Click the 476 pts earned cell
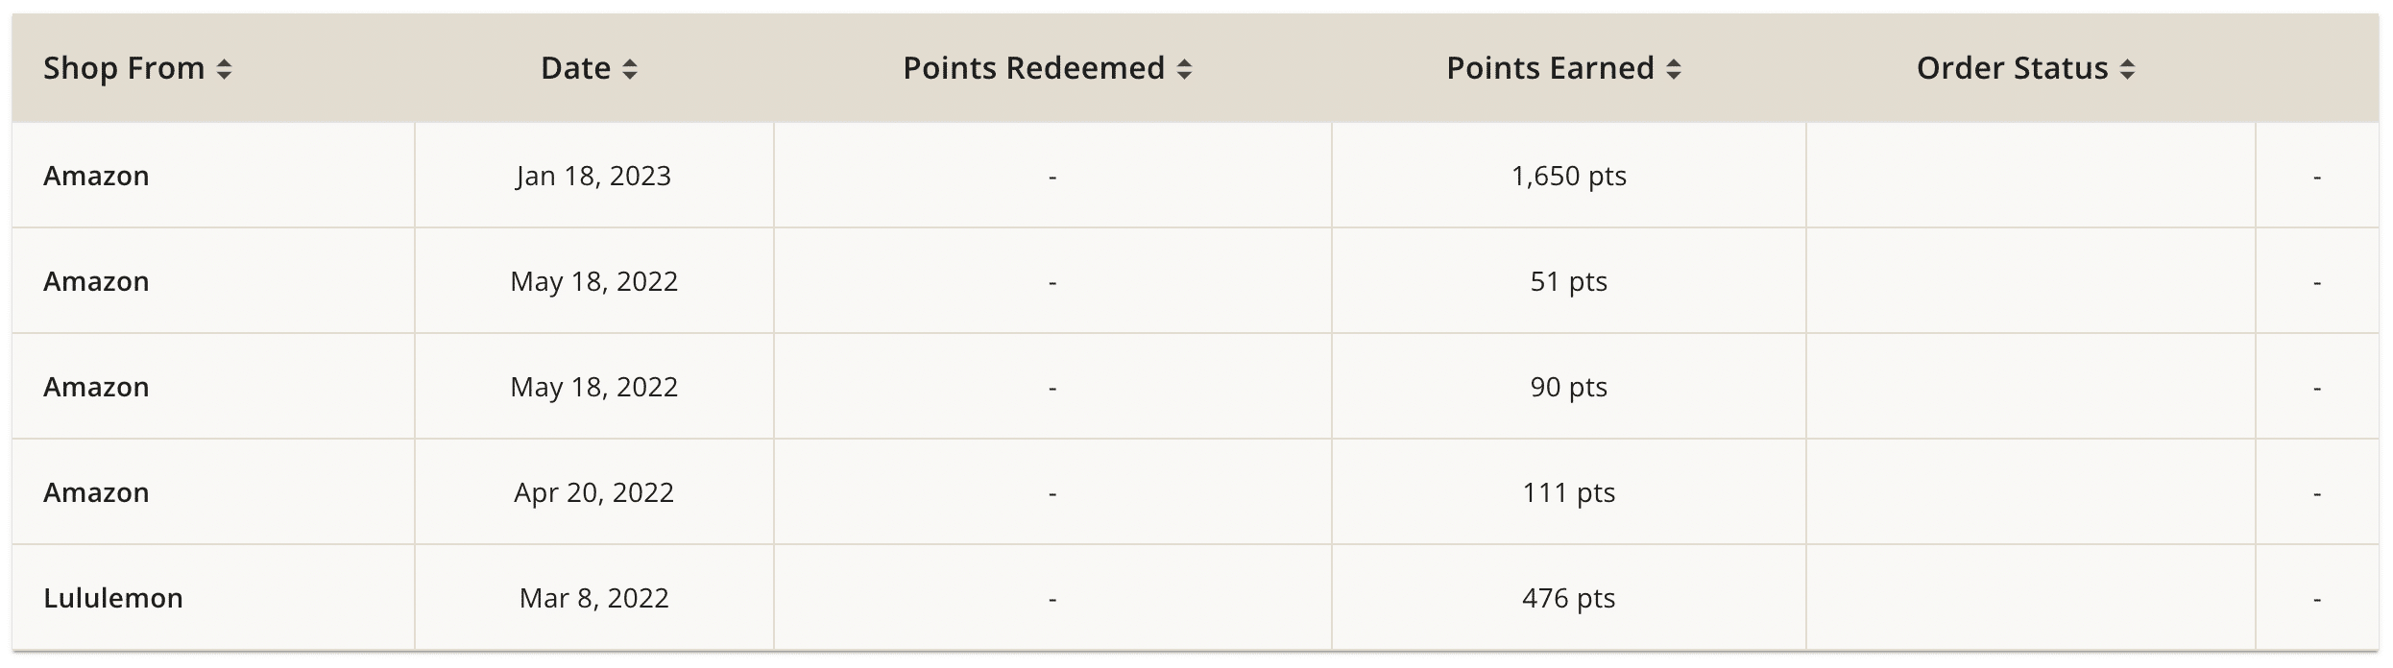 [1568, 598]
